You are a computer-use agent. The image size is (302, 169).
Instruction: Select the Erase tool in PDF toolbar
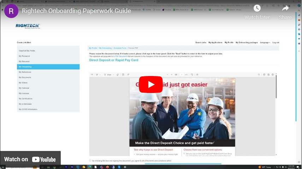[x=118, y=75]
